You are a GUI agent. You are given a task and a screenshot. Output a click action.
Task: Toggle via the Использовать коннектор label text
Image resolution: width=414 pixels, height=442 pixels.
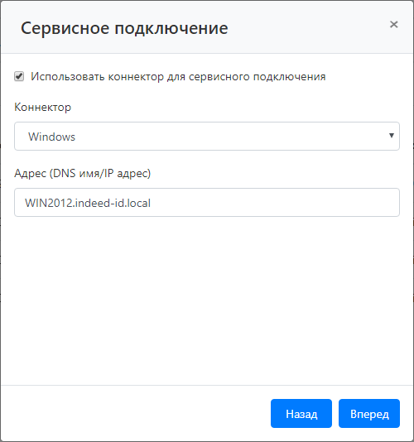178,77
